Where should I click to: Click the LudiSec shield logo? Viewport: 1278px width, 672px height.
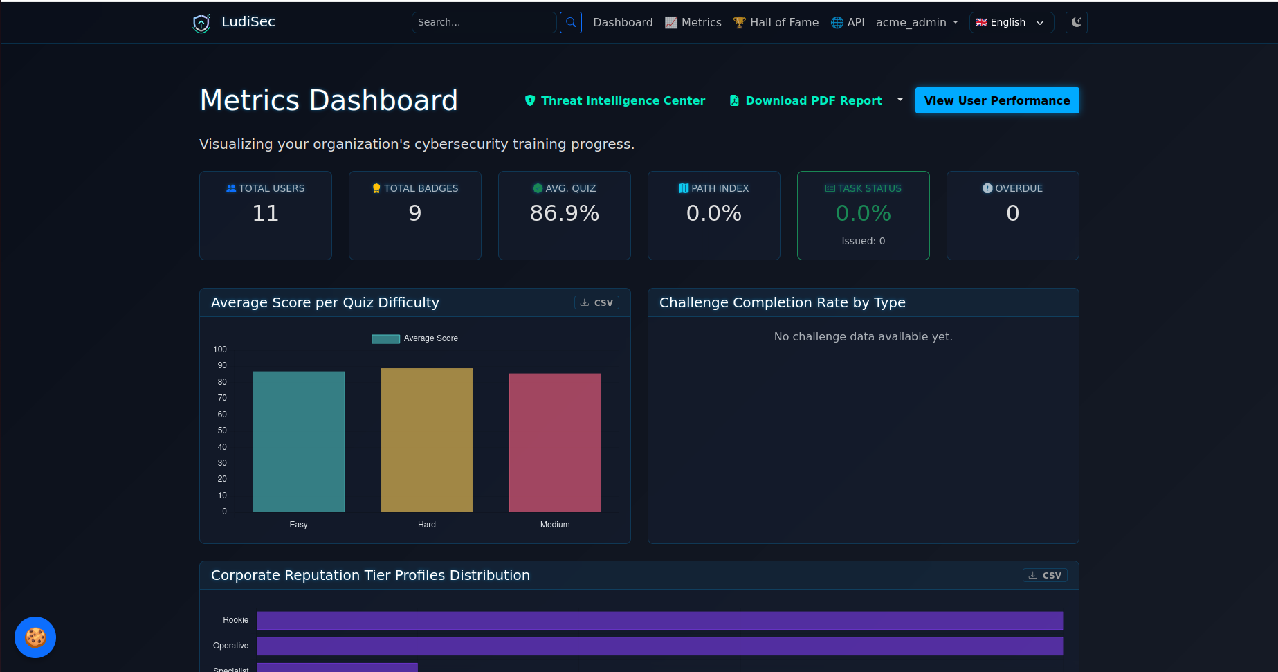[x=201, y=23]
